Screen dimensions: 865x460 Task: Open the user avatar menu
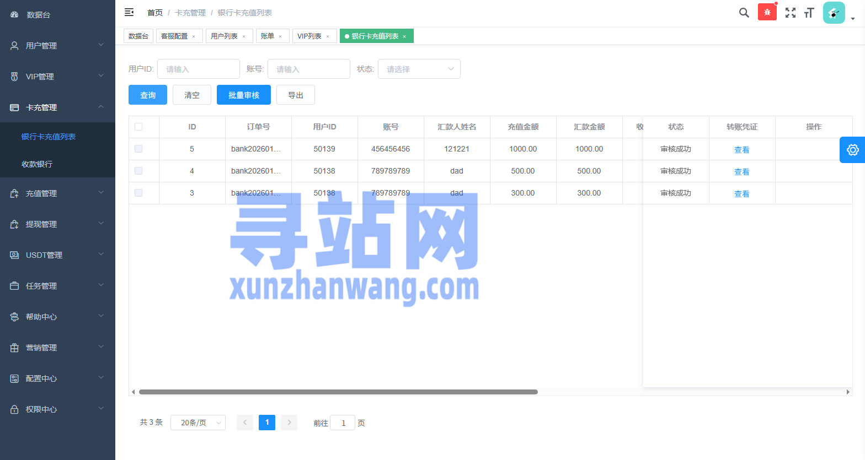point(834,13)
